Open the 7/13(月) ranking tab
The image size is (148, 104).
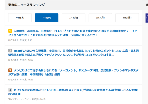click(x=100, y=18)
